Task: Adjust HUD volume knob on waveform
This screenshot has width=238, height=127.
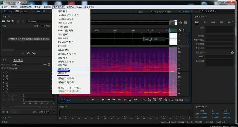Action: pos(150,39)
